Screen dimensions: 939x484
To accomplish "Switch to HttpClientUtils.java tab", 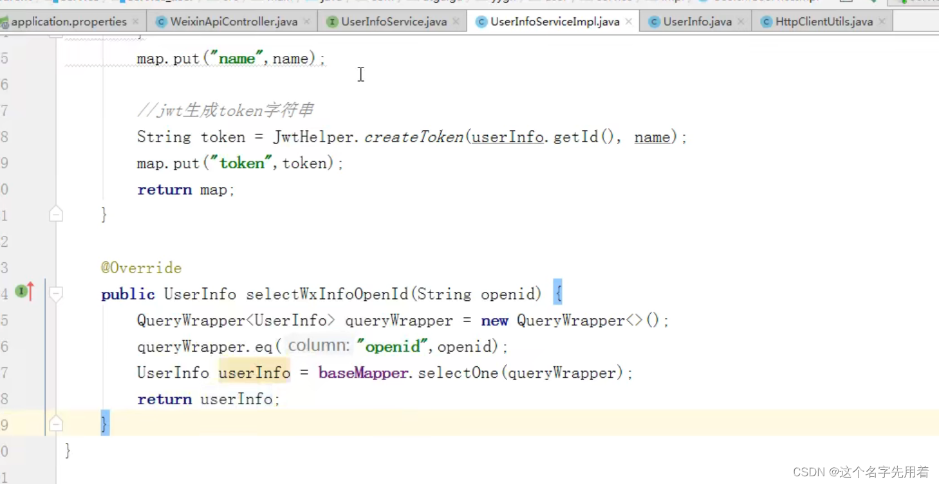I will [x=823, y=22].
